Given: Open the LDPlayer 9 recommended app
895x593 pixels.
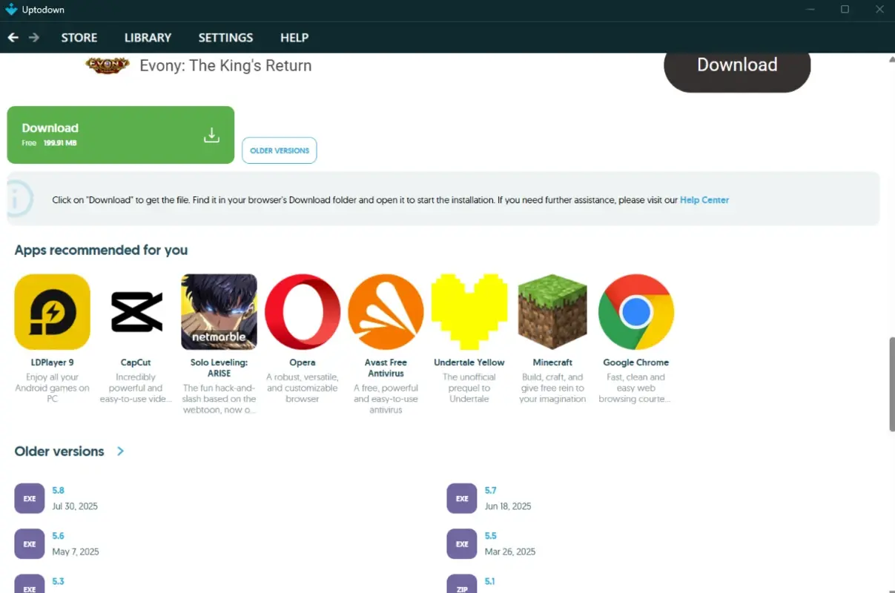Looking at the screenshot, I should (x=52, y=311).
